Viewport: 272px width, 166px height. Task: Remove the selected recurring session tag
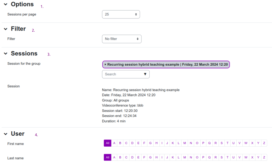[x=105, y=64]
